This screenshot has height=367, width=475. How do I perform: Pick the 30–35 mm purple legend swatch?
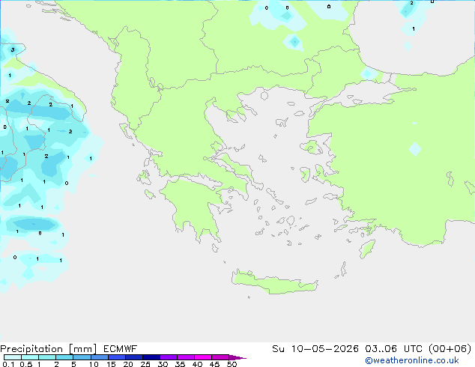point(169,357)
